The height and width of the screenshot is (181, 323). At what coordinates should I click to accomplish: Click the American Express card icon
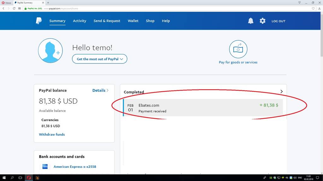(x=45, y=167)
